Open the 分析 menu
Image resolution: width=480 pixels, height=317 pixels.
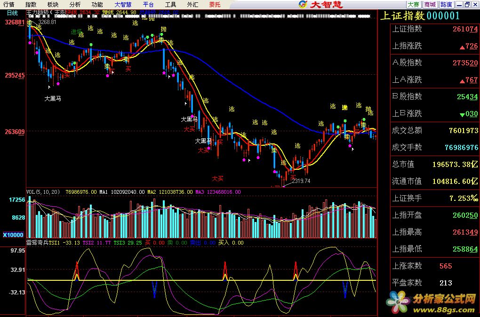click(x=75, y=5)
